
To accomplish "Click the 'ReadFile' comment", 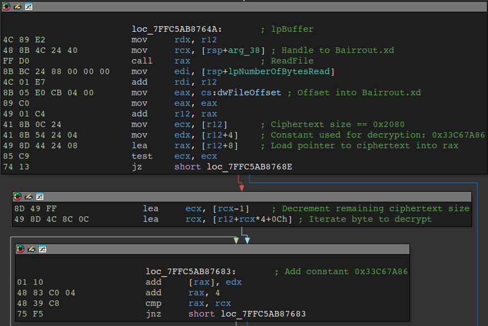I will coord(287,61).
